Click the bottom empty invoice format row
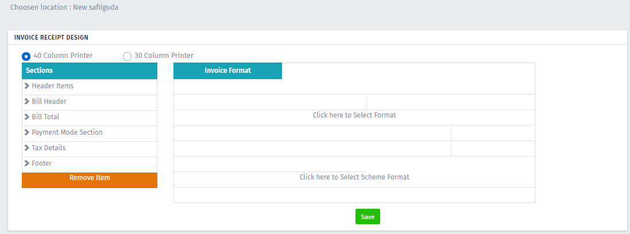The width and height of the screenshot is (630, 234). (x=354, y=195)
